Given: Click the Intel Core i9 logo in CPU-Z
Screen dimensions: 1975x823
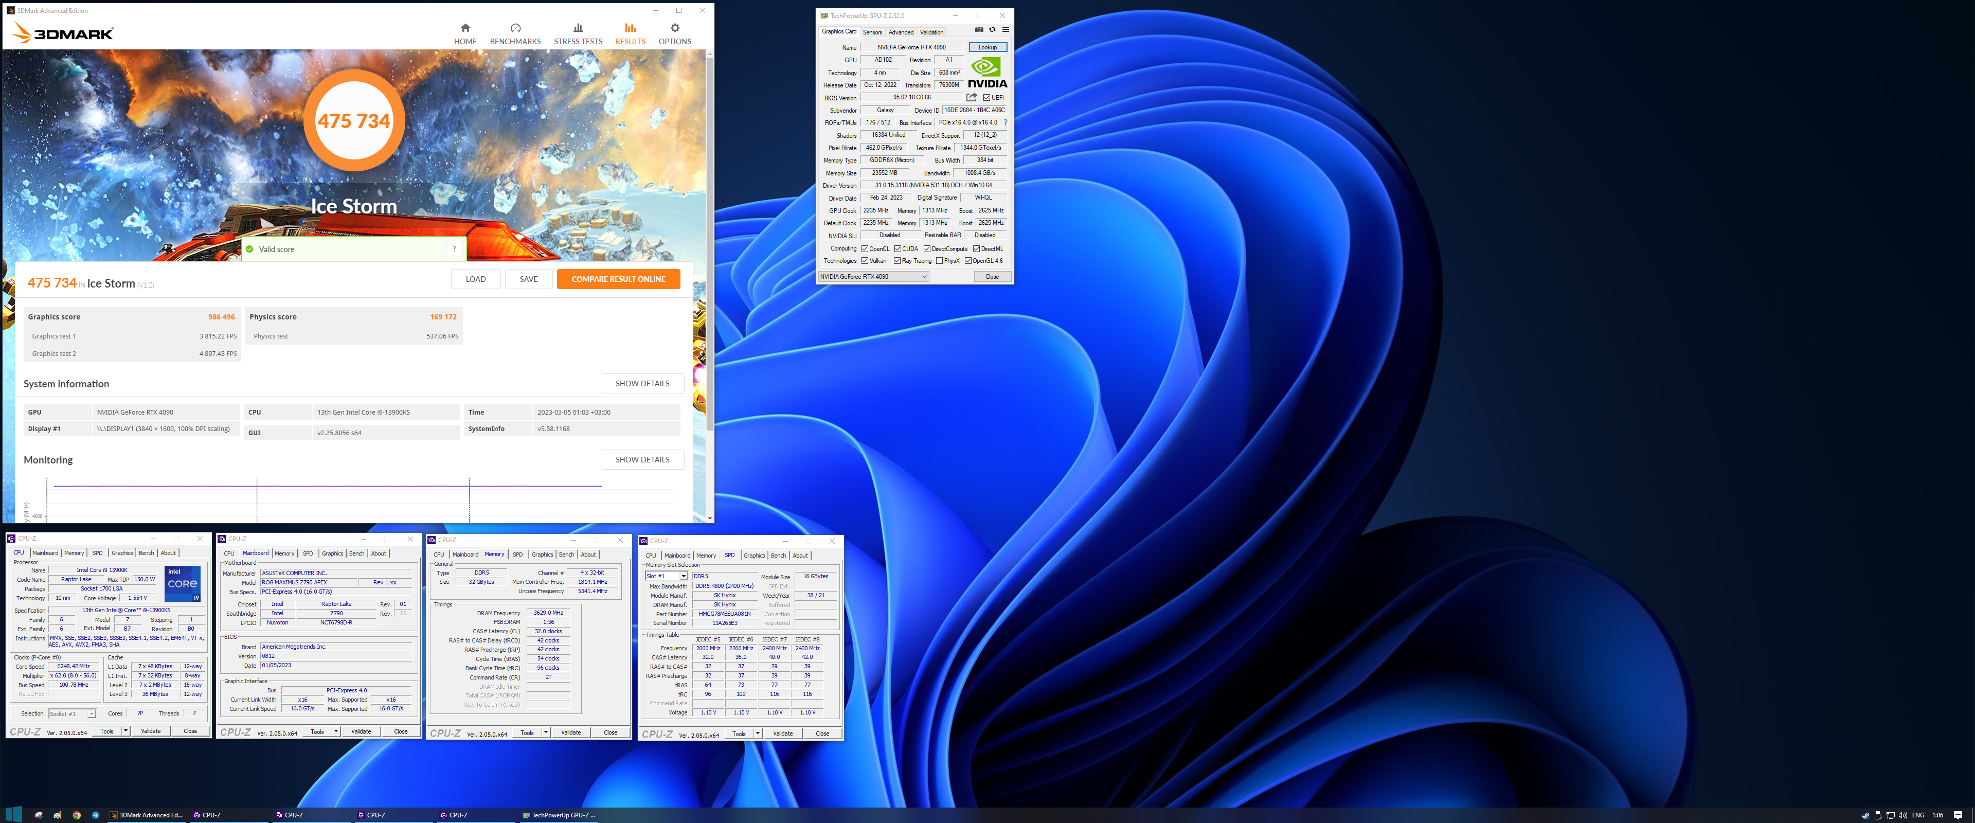Looking at the screenshot, I should 183,584.
